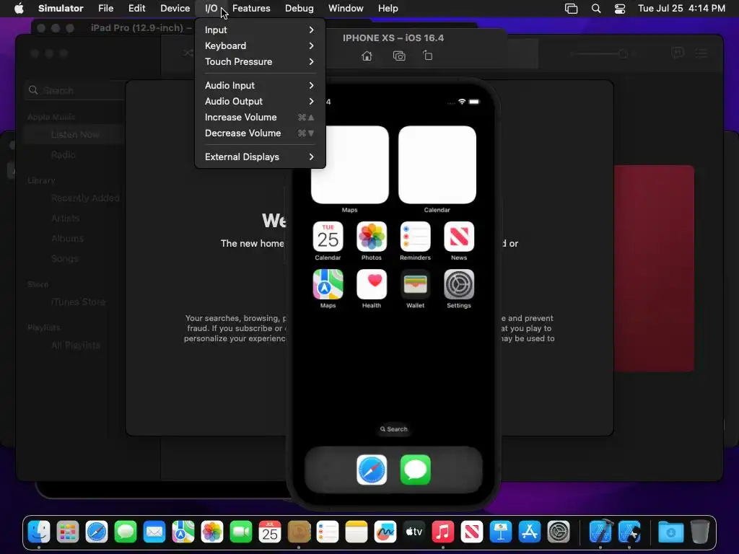Image resolution: width=739 pixels, height=554 pixels.
Task: Click the date and time in menu bar
Action: (x=681, y=9)
